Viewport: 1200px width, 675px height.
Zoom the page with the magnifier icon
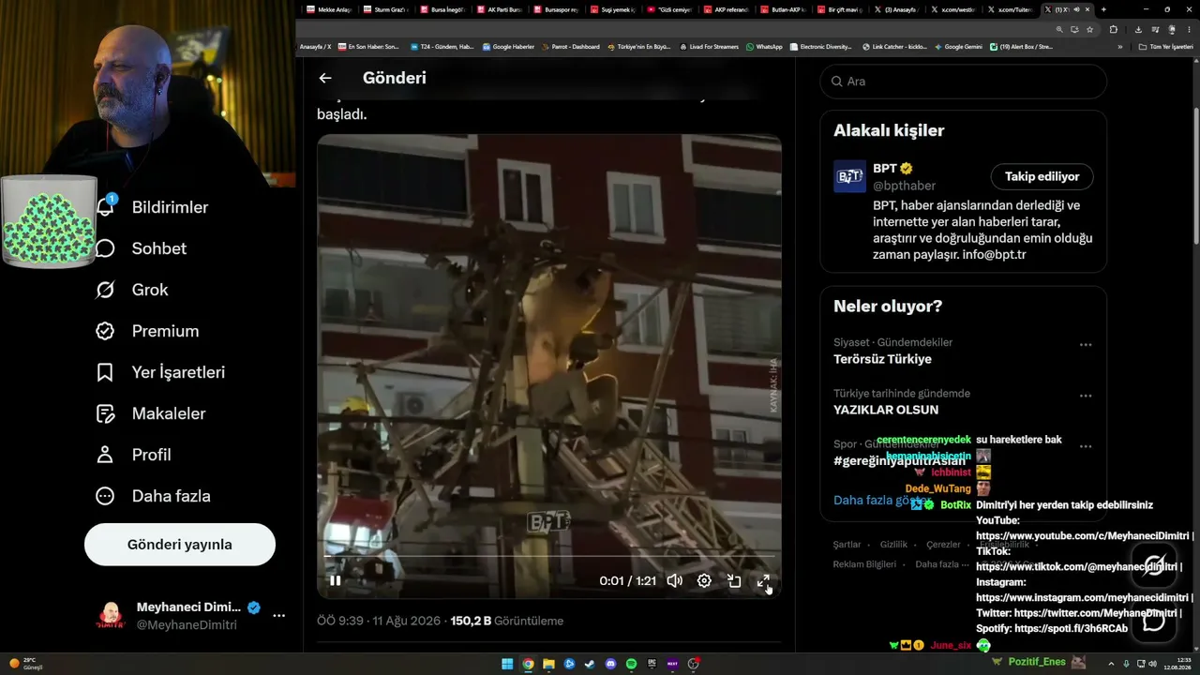1059,29
